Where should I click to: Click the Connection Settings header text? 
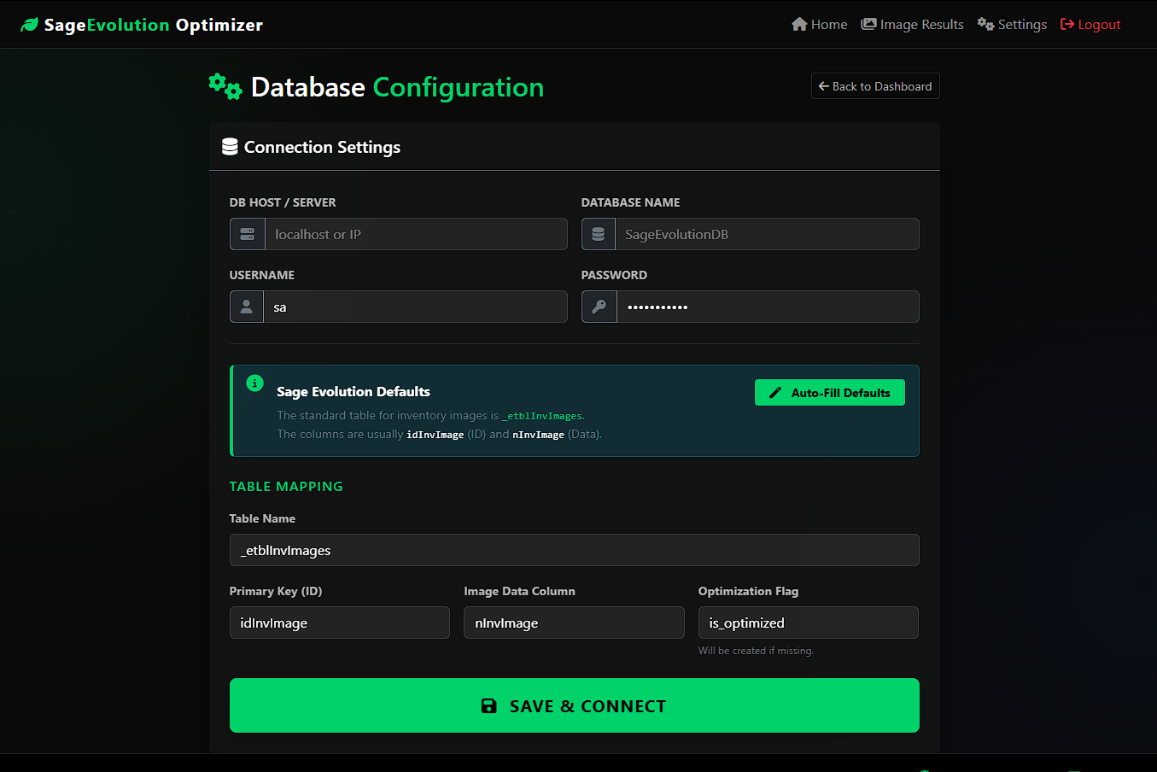point(322,147)
